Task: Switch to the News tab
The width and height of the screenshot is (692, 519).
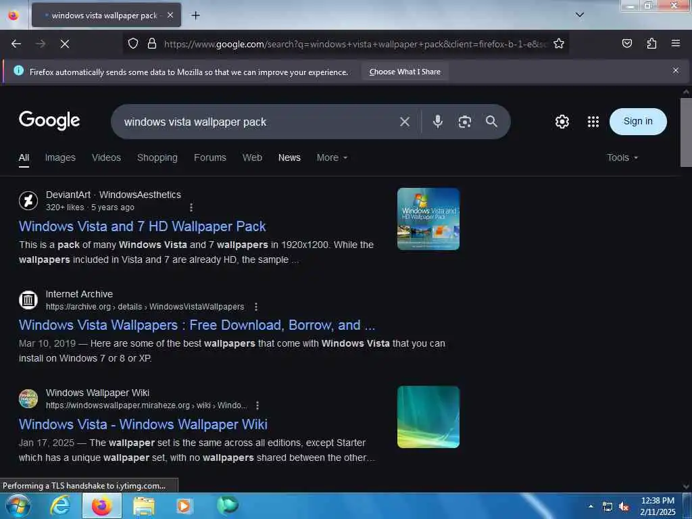Action: pos(289,157)
